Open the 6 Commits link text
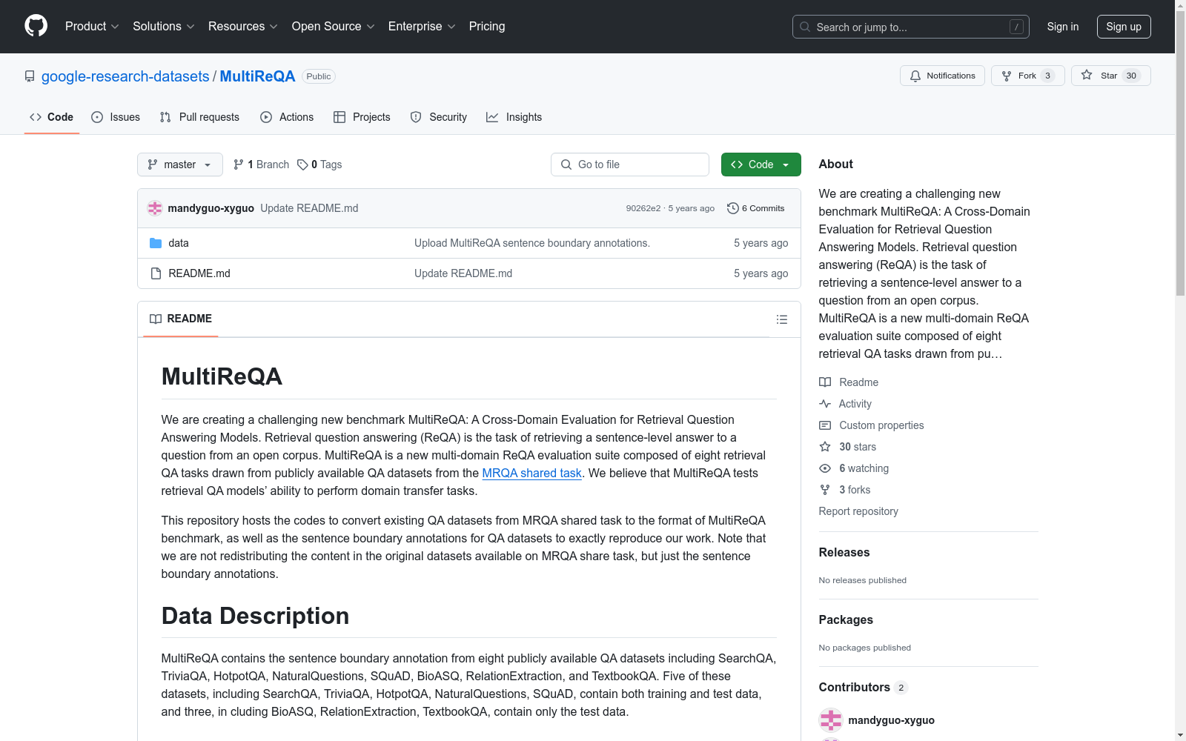1186x741 pixels. coord(763,208)
